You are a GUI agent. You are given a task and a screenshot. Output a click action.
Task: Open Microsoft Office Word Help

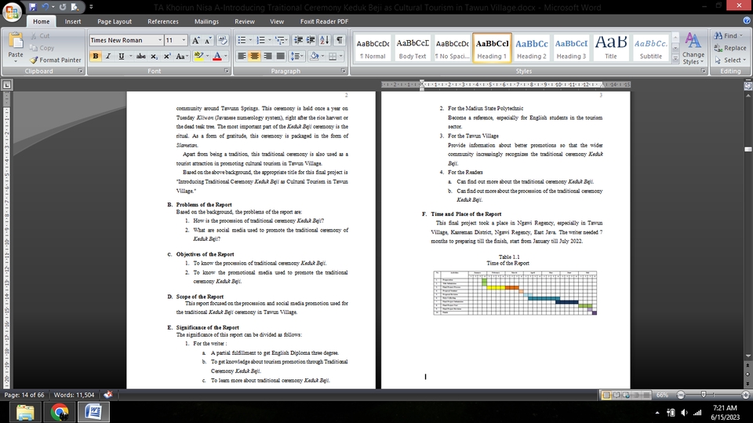[x=747, y=20]
